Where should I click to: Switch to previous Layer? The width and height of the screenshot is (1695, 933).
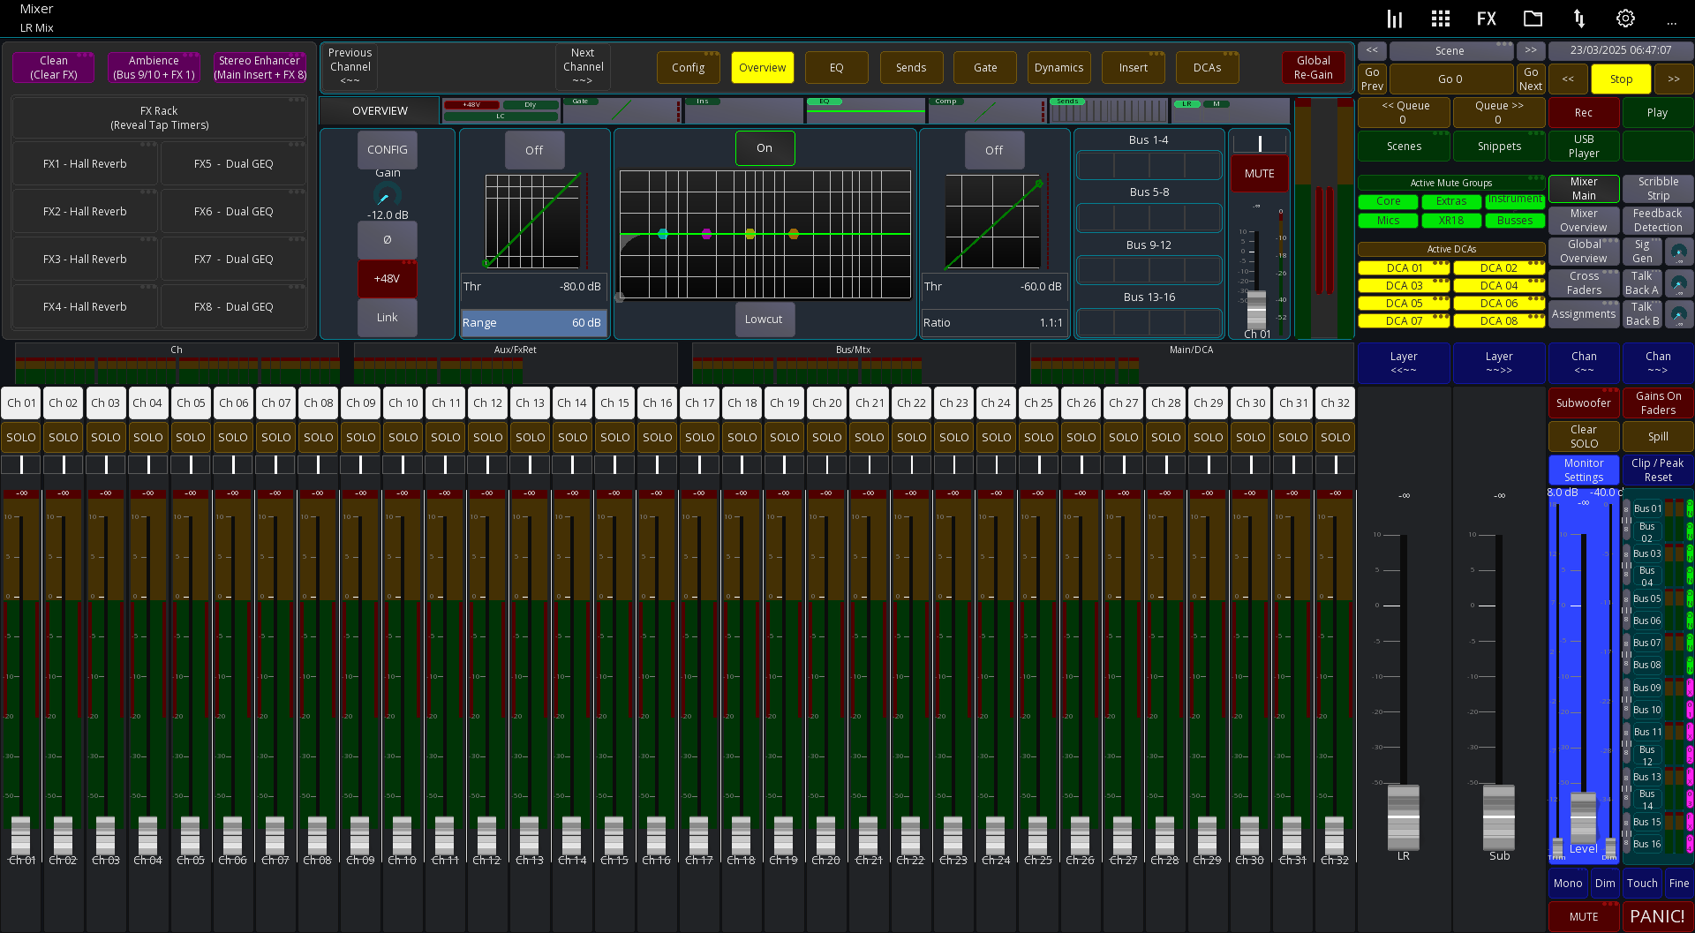[1404, 363]
